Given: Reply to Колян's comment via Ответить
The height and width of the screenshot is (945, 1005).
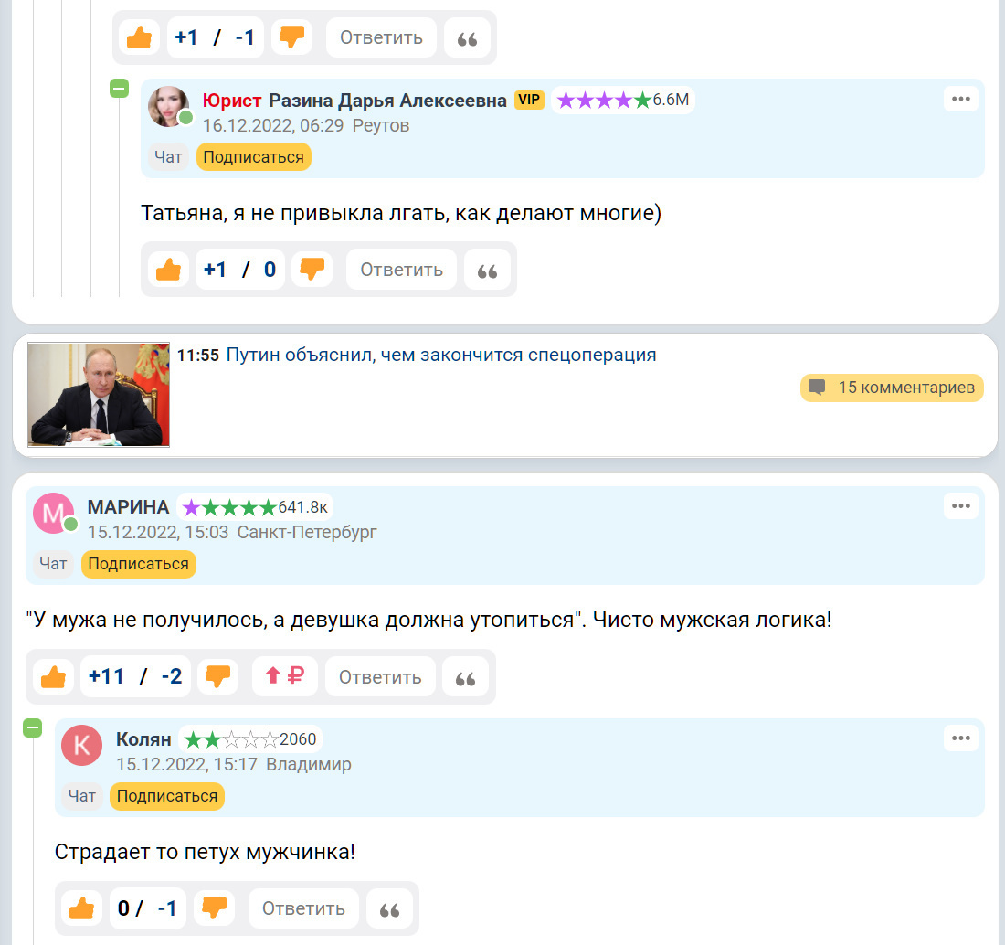Looking at the screenshot, I should tap(303, 908).
